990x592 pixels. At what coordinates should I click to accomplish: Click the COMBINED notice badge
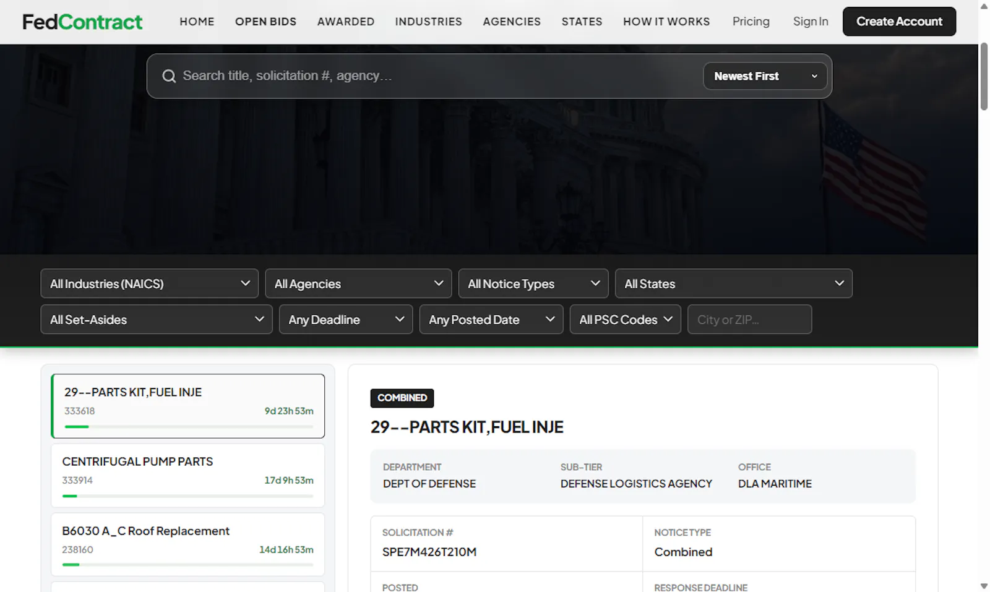pos(402,398)
